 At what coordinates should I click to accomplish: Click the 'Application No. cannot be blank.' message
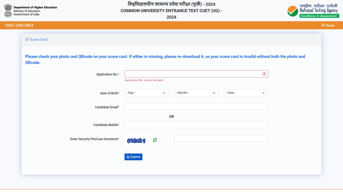click(x=144, y=80)
